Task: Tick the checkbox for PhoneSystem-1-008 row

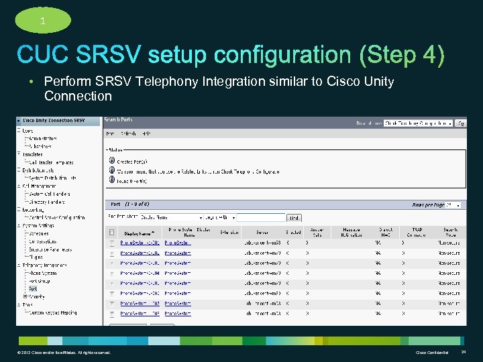Action: coord(112,314)
